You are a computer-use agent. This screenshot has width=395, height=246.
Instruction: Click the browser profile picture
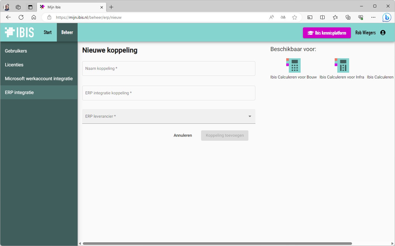(x=7, y=7)
